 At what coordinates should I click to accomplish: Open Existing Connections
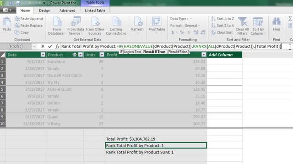tap(116, 26)
